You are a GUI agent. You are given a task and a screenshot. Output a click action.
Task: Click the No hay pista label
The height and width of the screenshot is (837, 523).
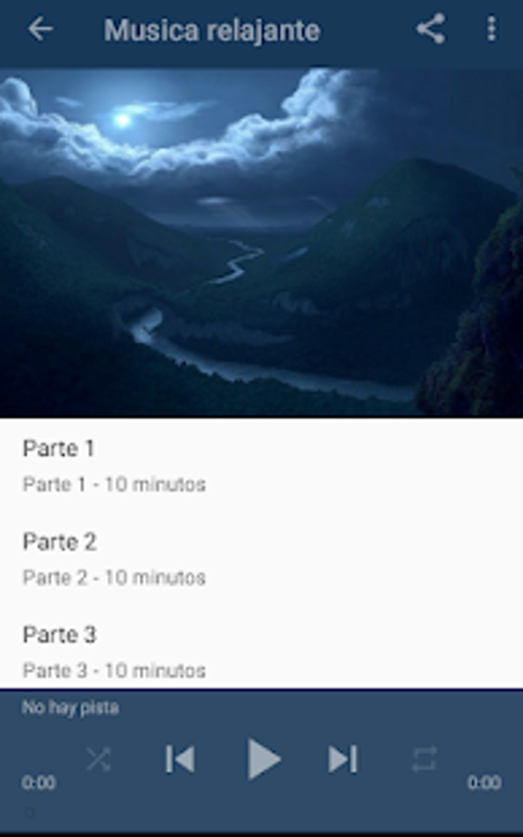pyautogui.click(x=70, y=708)
